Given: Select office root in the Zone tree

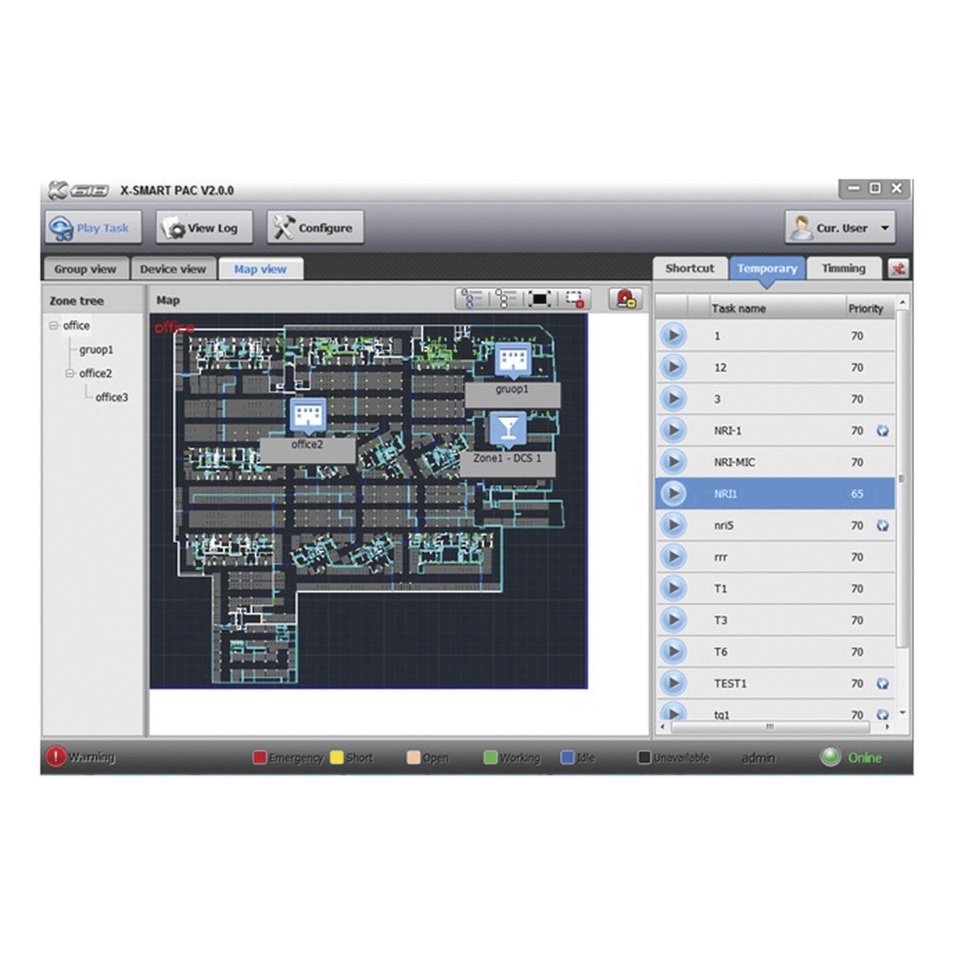Looking at the screenshot, I should [x=76, y=325].
